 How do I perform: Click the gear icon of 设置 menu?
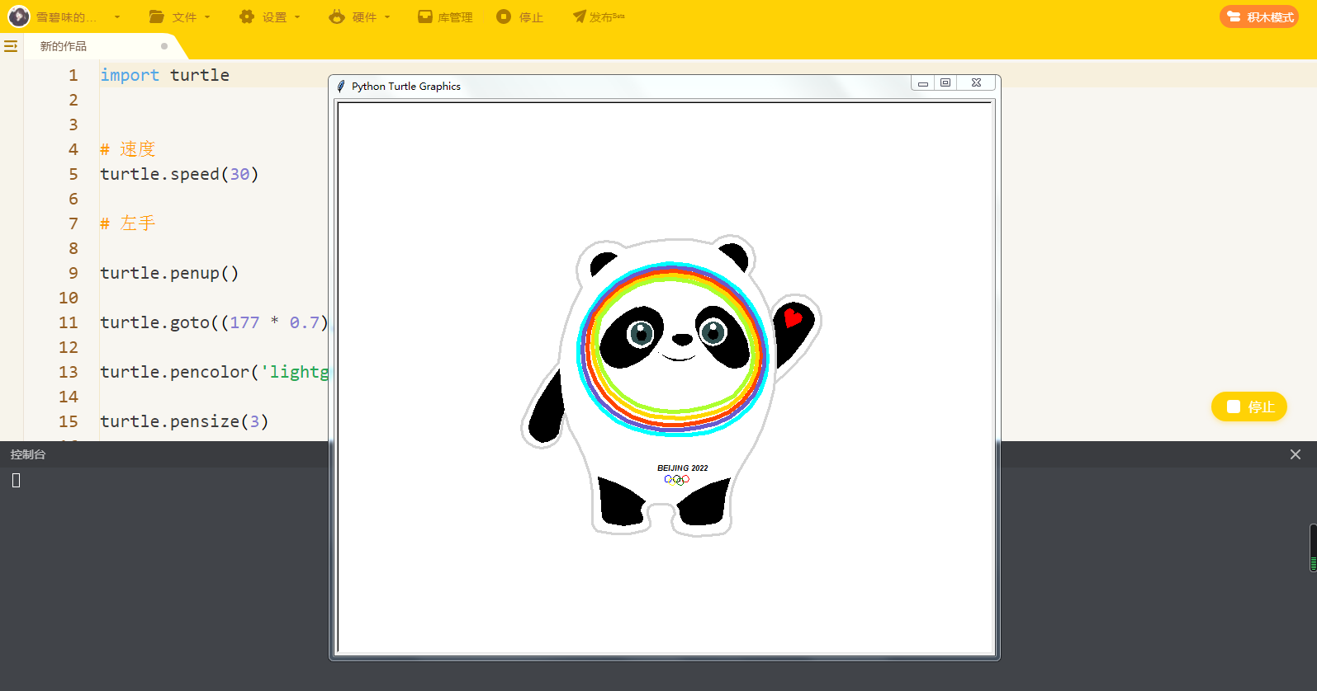[x=246, y=16]
